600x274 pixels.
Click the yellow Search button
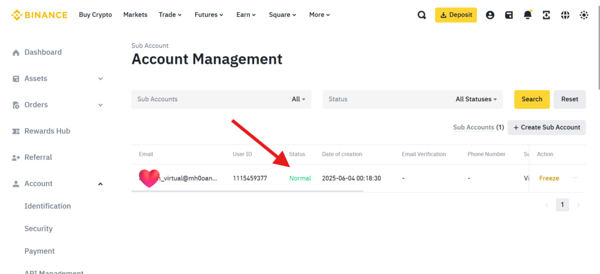coord(532,100)
